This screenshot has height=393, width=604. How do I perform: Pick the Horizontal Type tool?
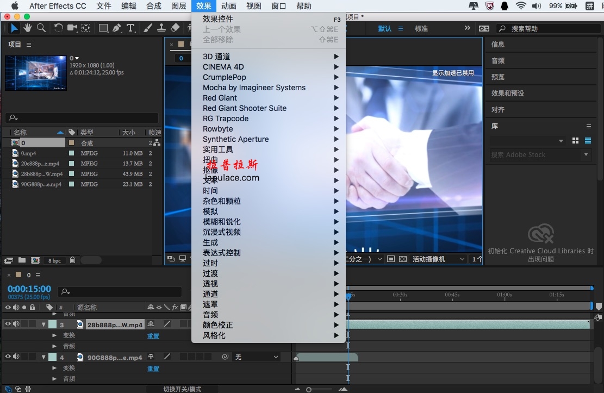(x=130, y=28)
